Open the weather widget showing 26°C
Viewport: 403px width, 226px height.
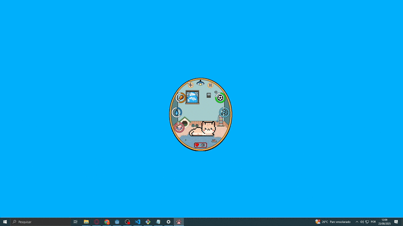click(x=333, y=222)
